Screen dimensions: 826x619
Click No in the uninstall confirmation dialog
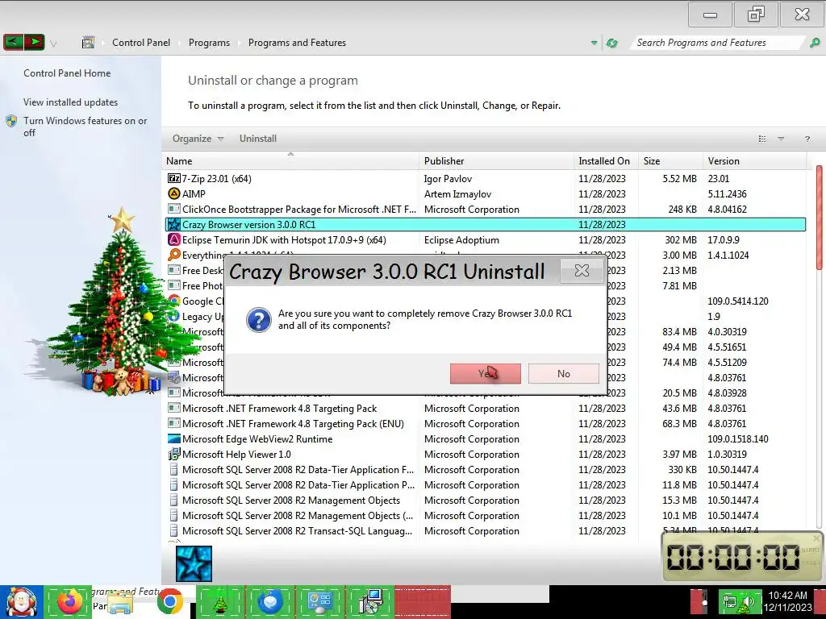(564, 374)
